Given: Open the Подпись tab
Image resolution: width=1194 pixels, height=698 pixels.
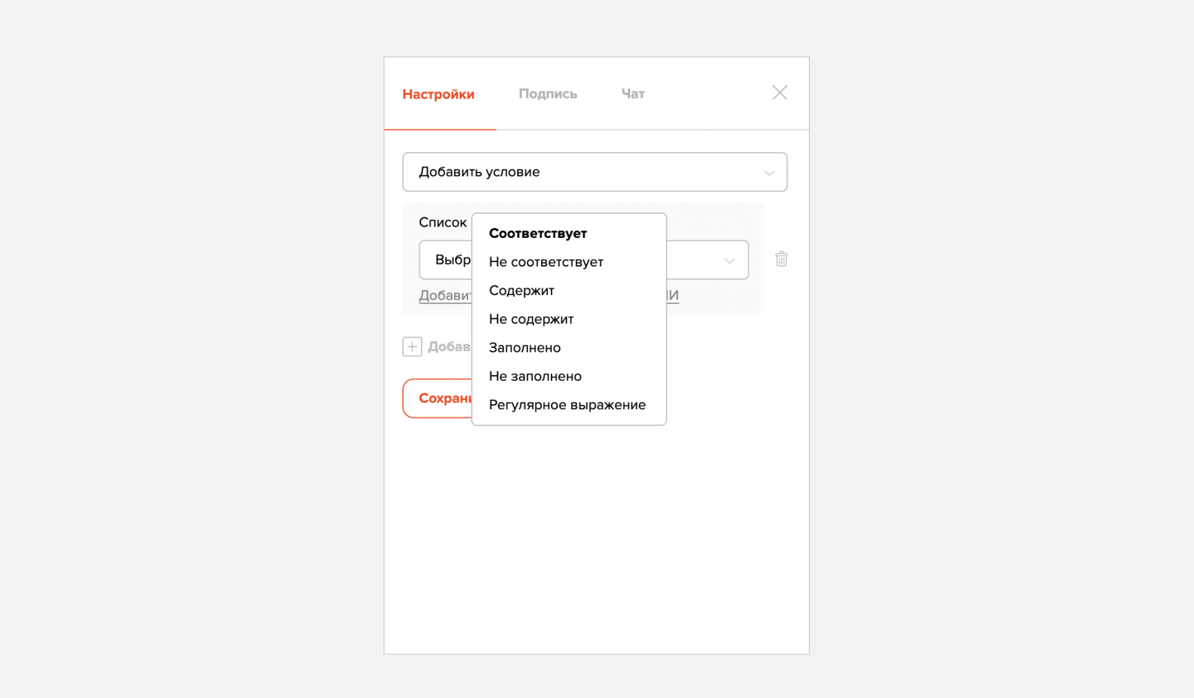Looking at the screenshot, I should pyautogui.click(x=548, y=94).
